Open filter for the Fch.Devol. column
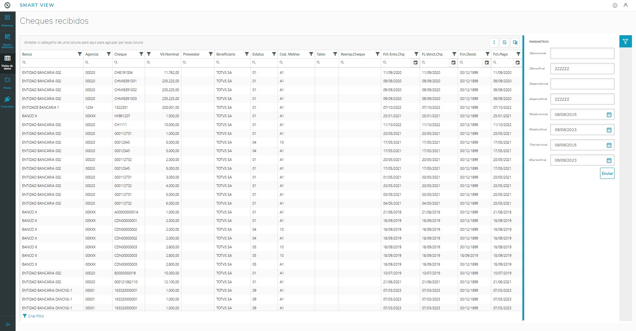Screen dimensions: 636x331 (x=488, y=54)
